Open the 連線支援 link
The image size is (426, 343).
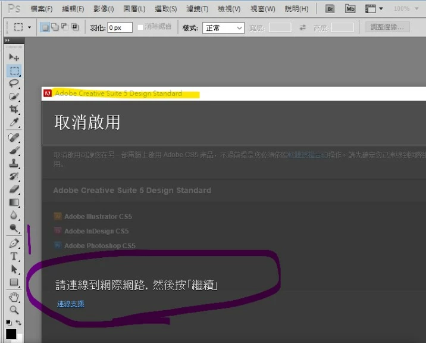[71, 304]
